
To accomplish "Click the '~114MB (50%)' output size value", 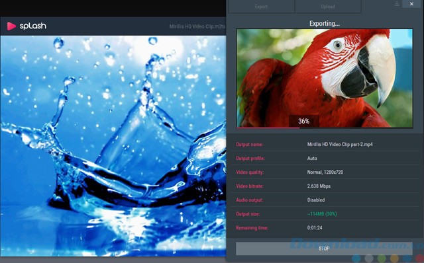I will tap(322, 214).
